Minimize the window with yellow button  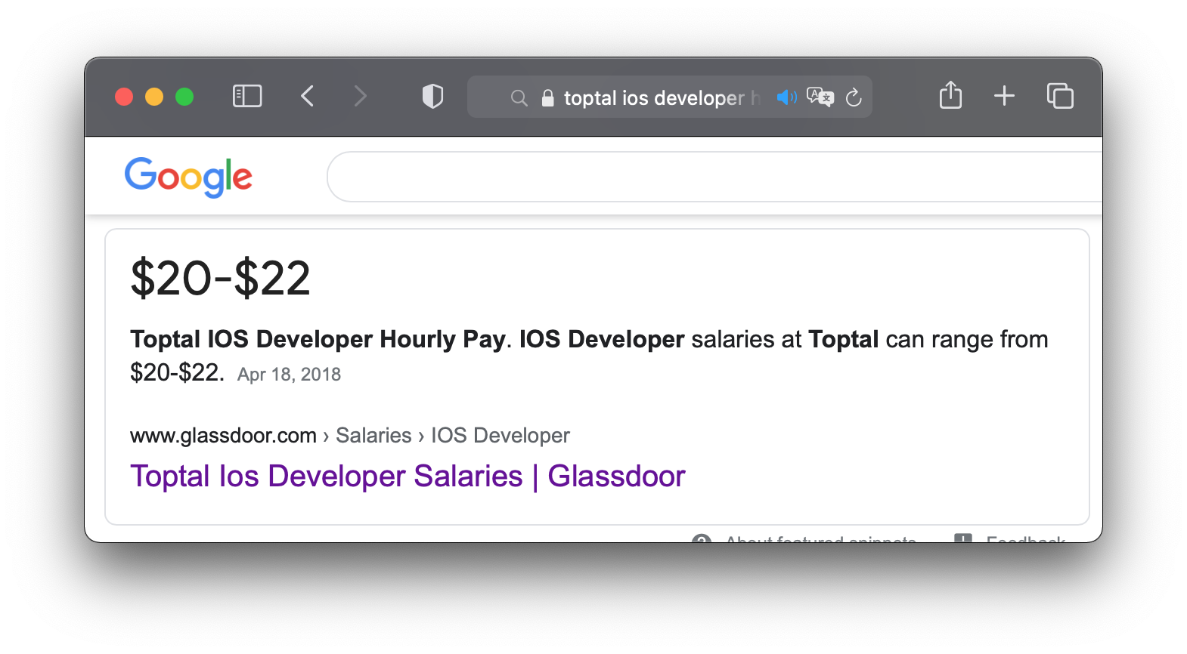154,97
